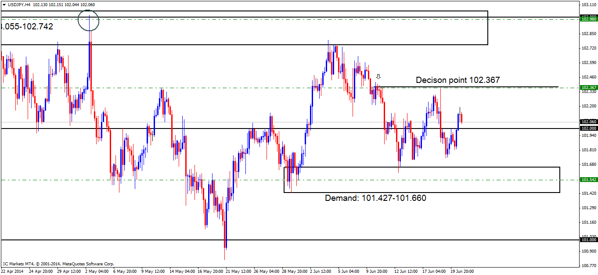
Task: Click 100.770 on the price scale
Action: (x=589, y=265)
